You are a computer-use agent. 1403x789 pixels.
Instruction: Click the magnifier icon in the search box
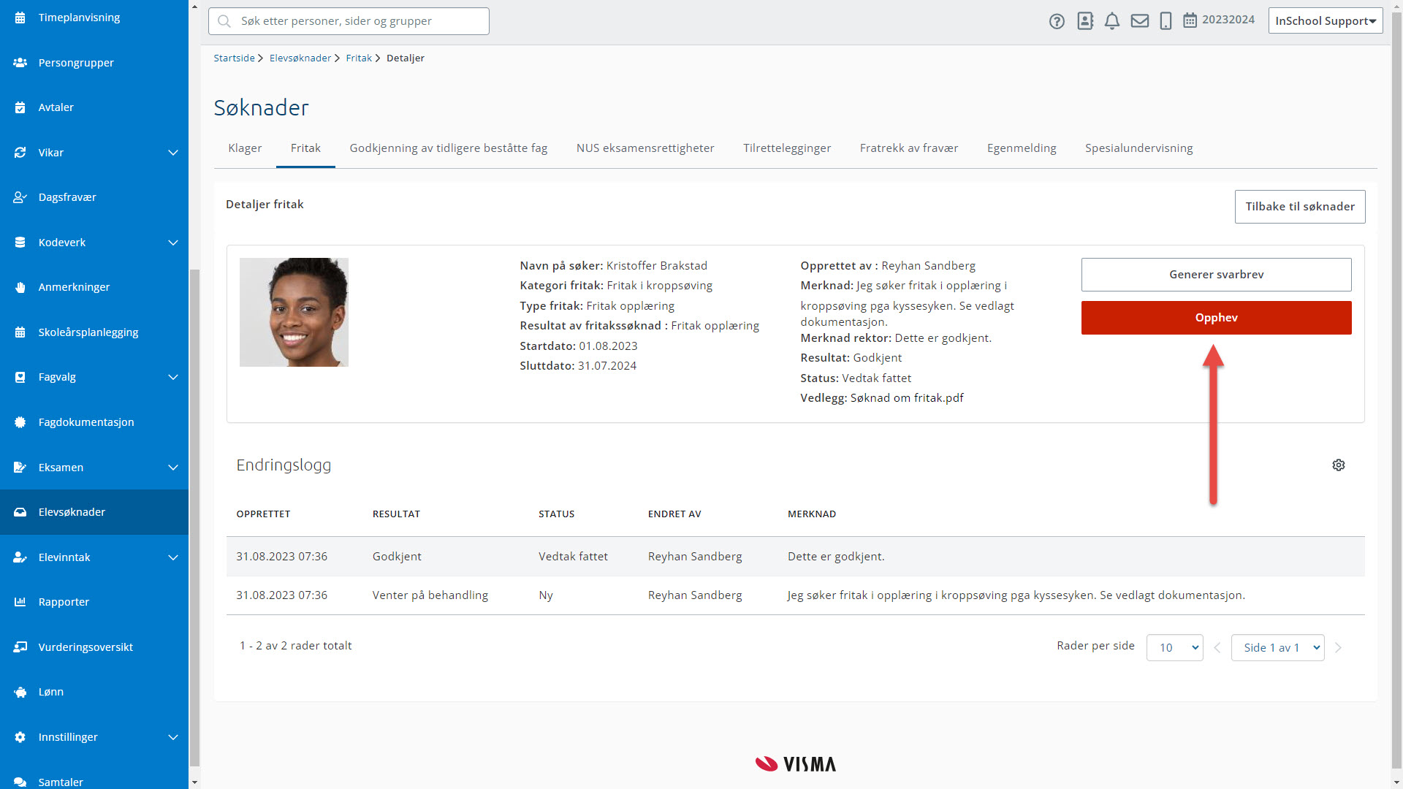[x=224, y=21]
